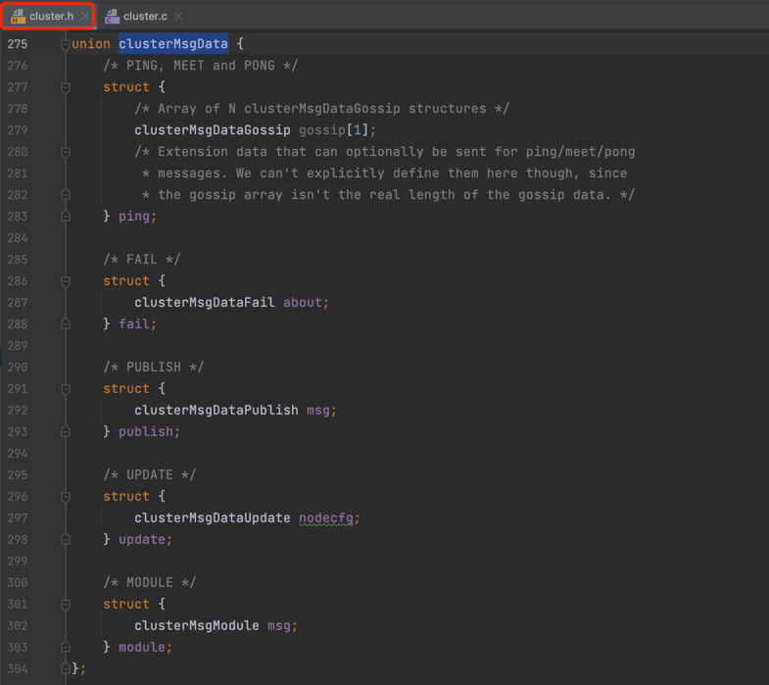Collapse the comment block fold at line 280
The height and width of the screenshot is (685, 769).
point(66,153)
